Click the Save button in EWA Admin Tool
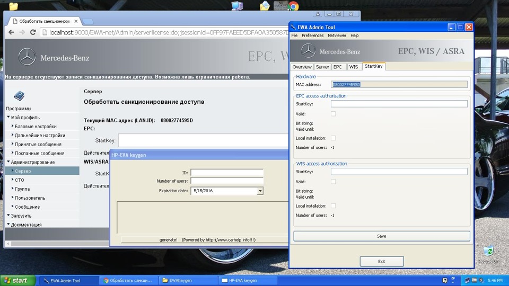The image size is (509, 286). point(382,236)
